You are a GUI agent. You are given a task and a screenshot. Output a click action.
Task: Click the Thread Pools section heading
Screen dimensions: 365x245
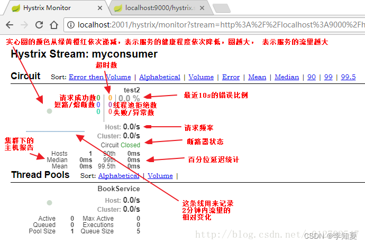point(40,175)
